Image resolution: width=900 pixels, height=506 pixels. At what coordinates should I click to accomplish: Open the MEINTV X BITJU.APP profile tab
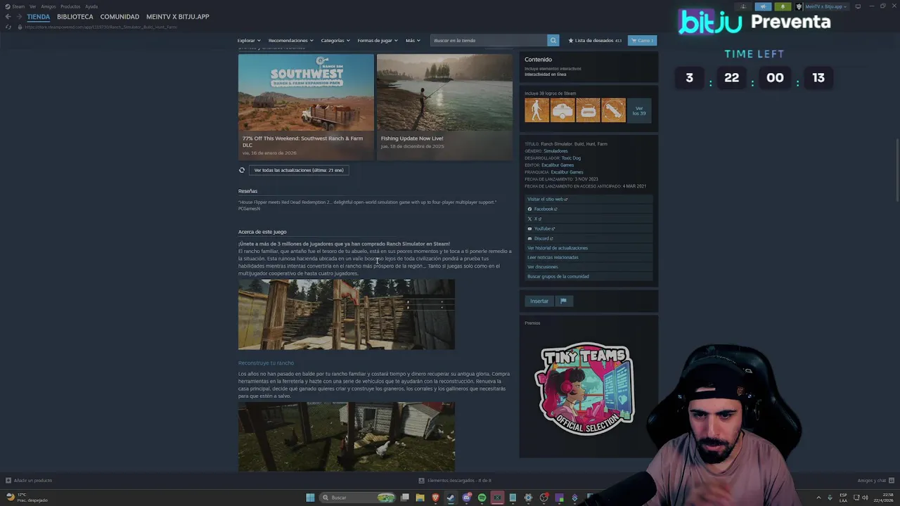pyautogui.click(x=178, y=16)
